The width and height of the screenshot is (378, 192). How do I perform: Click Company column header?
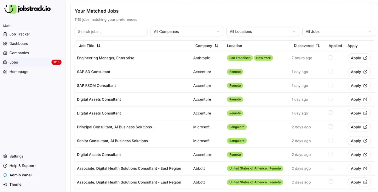pyautogui.click(x=207, y=46)
